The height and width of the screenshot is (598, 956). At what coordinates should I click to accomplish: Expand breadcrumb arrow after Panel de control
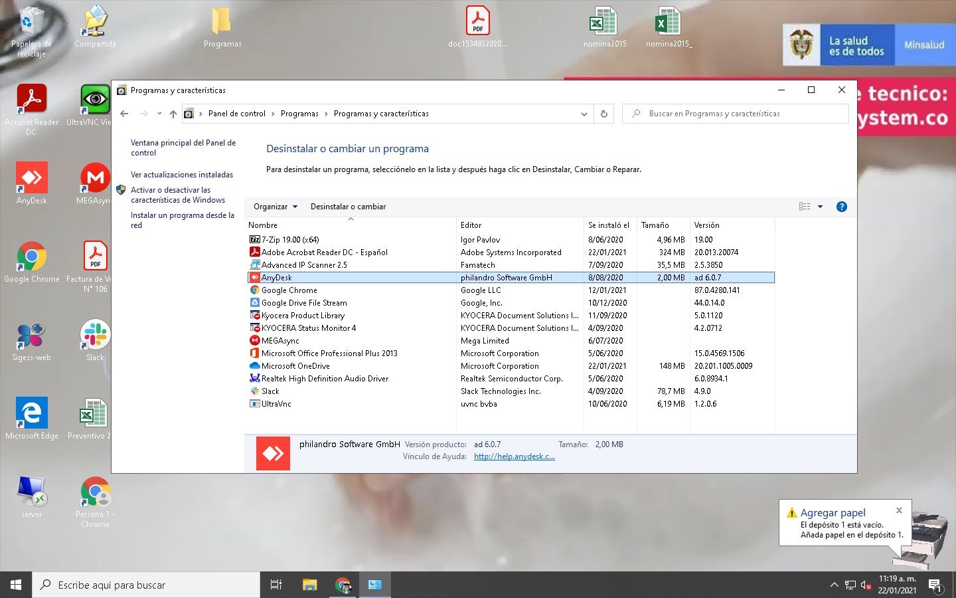(x=273, y=114)
